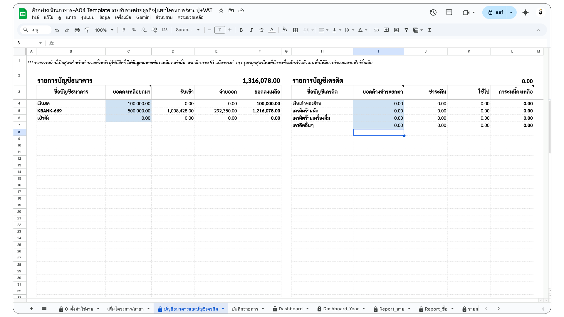Click the insert chart icon
Image resolution: width=564 pixels, height=317 pixels.
pyautogui.click(x=396, y=30)
